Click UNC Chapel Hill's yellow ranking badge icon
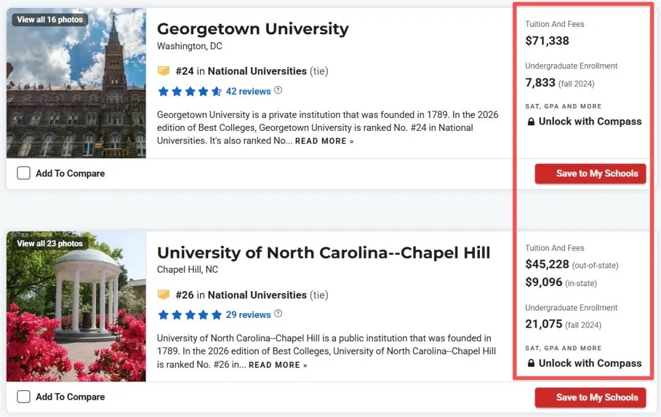The image size is (661, 417). tap(163, 295)
